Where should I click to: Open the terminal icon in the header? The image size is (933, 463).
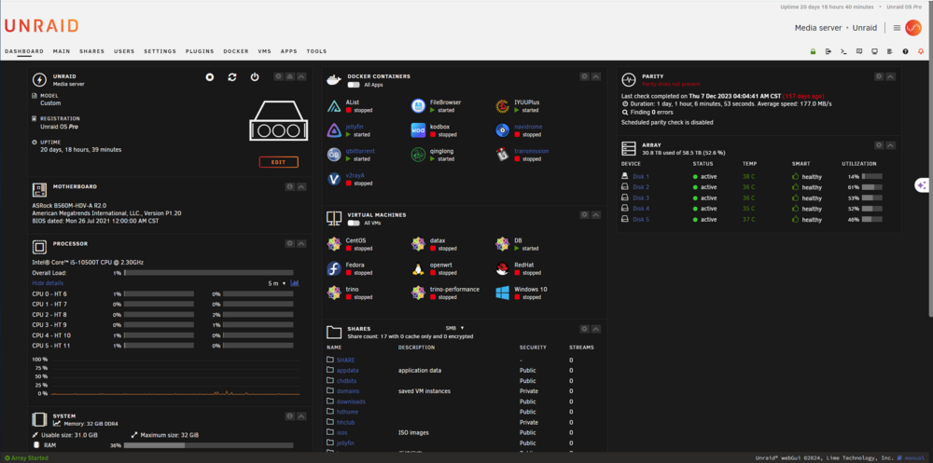click(x=843, y=52)
